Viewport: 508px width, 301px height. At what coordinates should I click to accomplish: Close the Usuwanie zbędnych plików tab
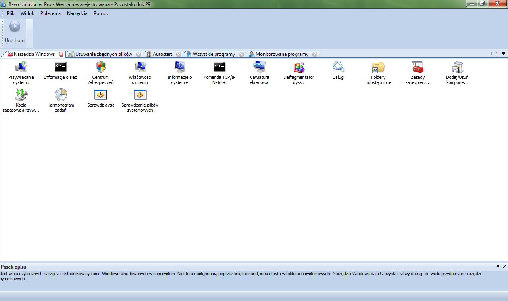139,54
